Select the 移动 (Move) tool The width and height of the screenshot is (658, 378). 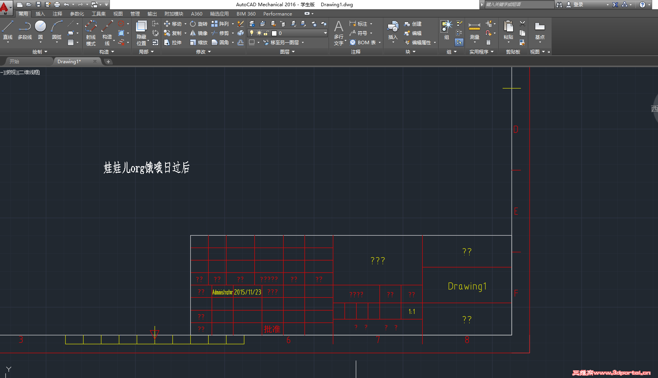tap(173, 24)
